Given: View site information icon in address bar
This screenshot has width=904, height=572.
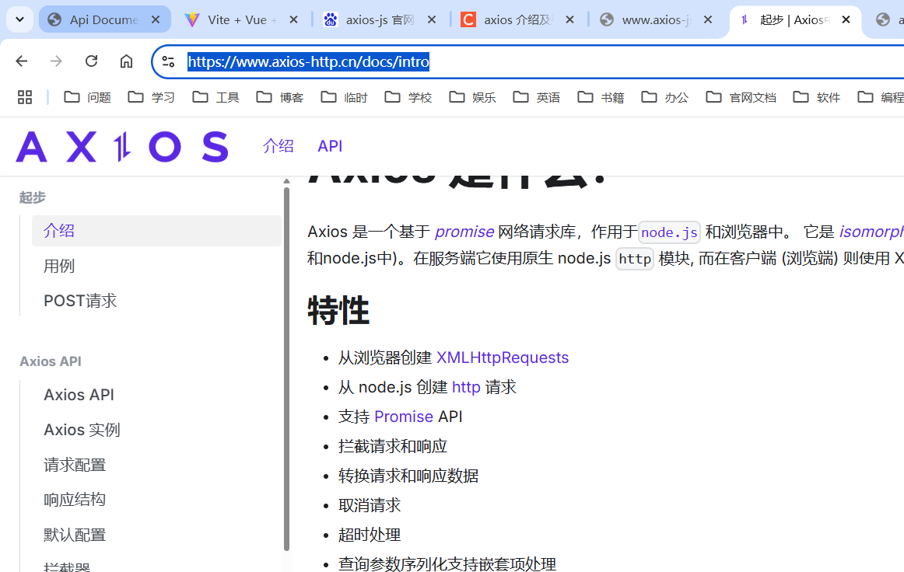Looking at the screenshot, I should point(168,61).
